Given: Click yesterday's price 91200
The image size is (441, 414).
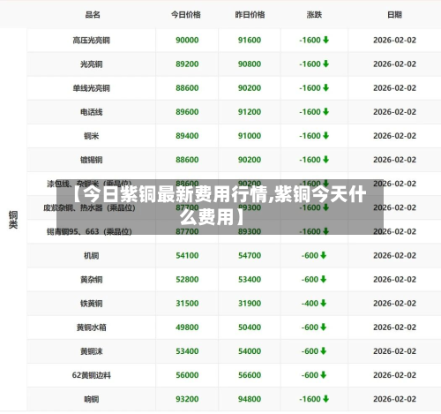Looking at the screenshot, I should click(250, 112).
